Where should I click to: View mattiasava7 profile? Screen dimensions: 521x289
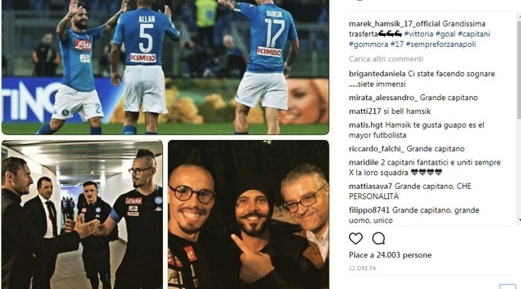pos(370,186)
